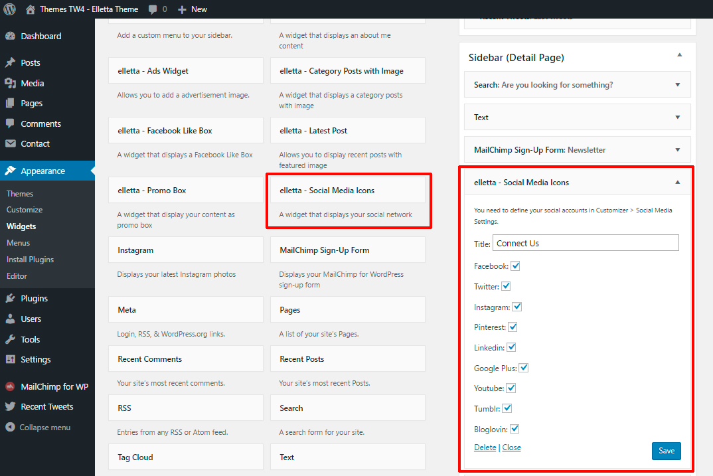This screenshot has width=713, height=476.
Task: Select the elletta - Promo Box widget
Action: tap(185, 190)
